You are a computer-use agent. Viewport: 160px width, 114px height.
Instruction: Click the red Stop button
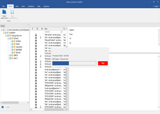pos(103,63)
